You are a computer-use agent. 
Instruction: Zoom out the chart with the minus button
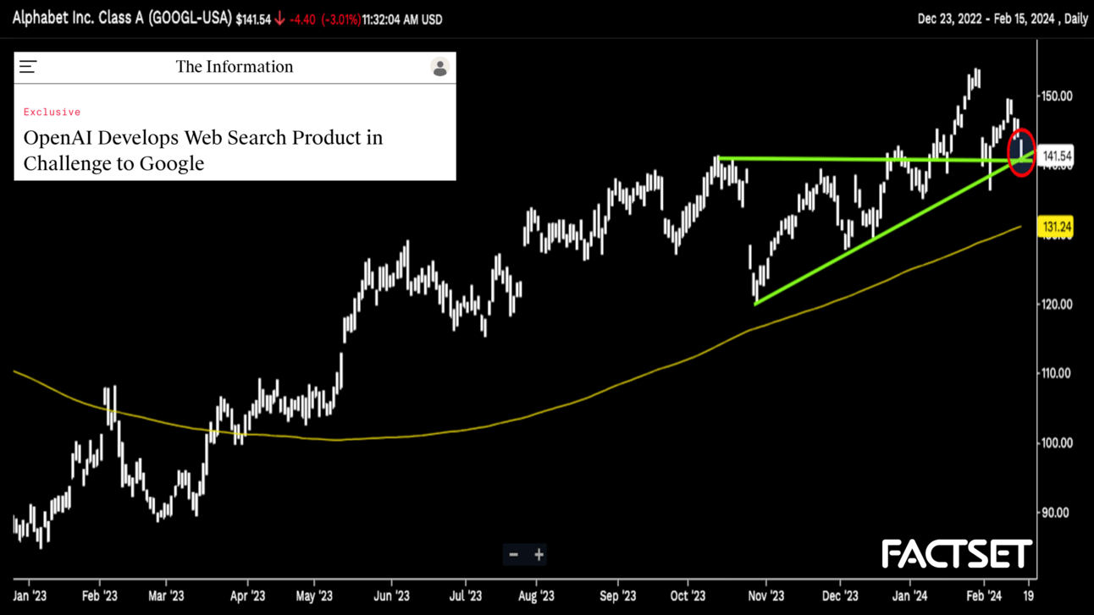pos(513,555)
